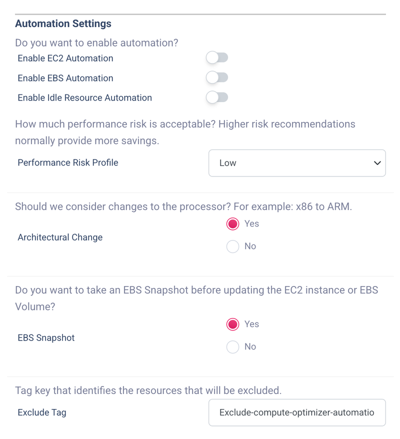Viewport: 400px width, 439px height.
Task: Expand the risk level selector showing Low
Action: 297,163
